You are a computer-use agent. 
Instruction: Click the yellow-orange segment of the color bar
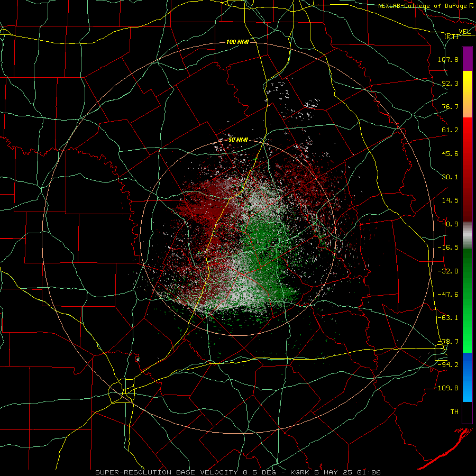coord(467,94)
